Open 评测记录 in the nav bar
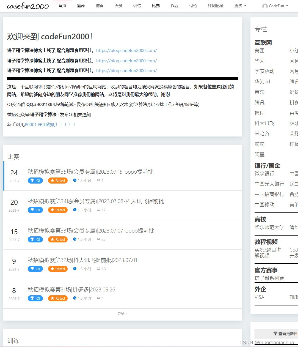 [x=216, y=6]
